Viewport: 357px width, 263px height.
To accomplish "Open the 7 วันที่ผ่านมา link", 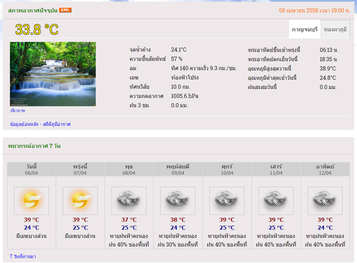I will (x=23, y=256).
